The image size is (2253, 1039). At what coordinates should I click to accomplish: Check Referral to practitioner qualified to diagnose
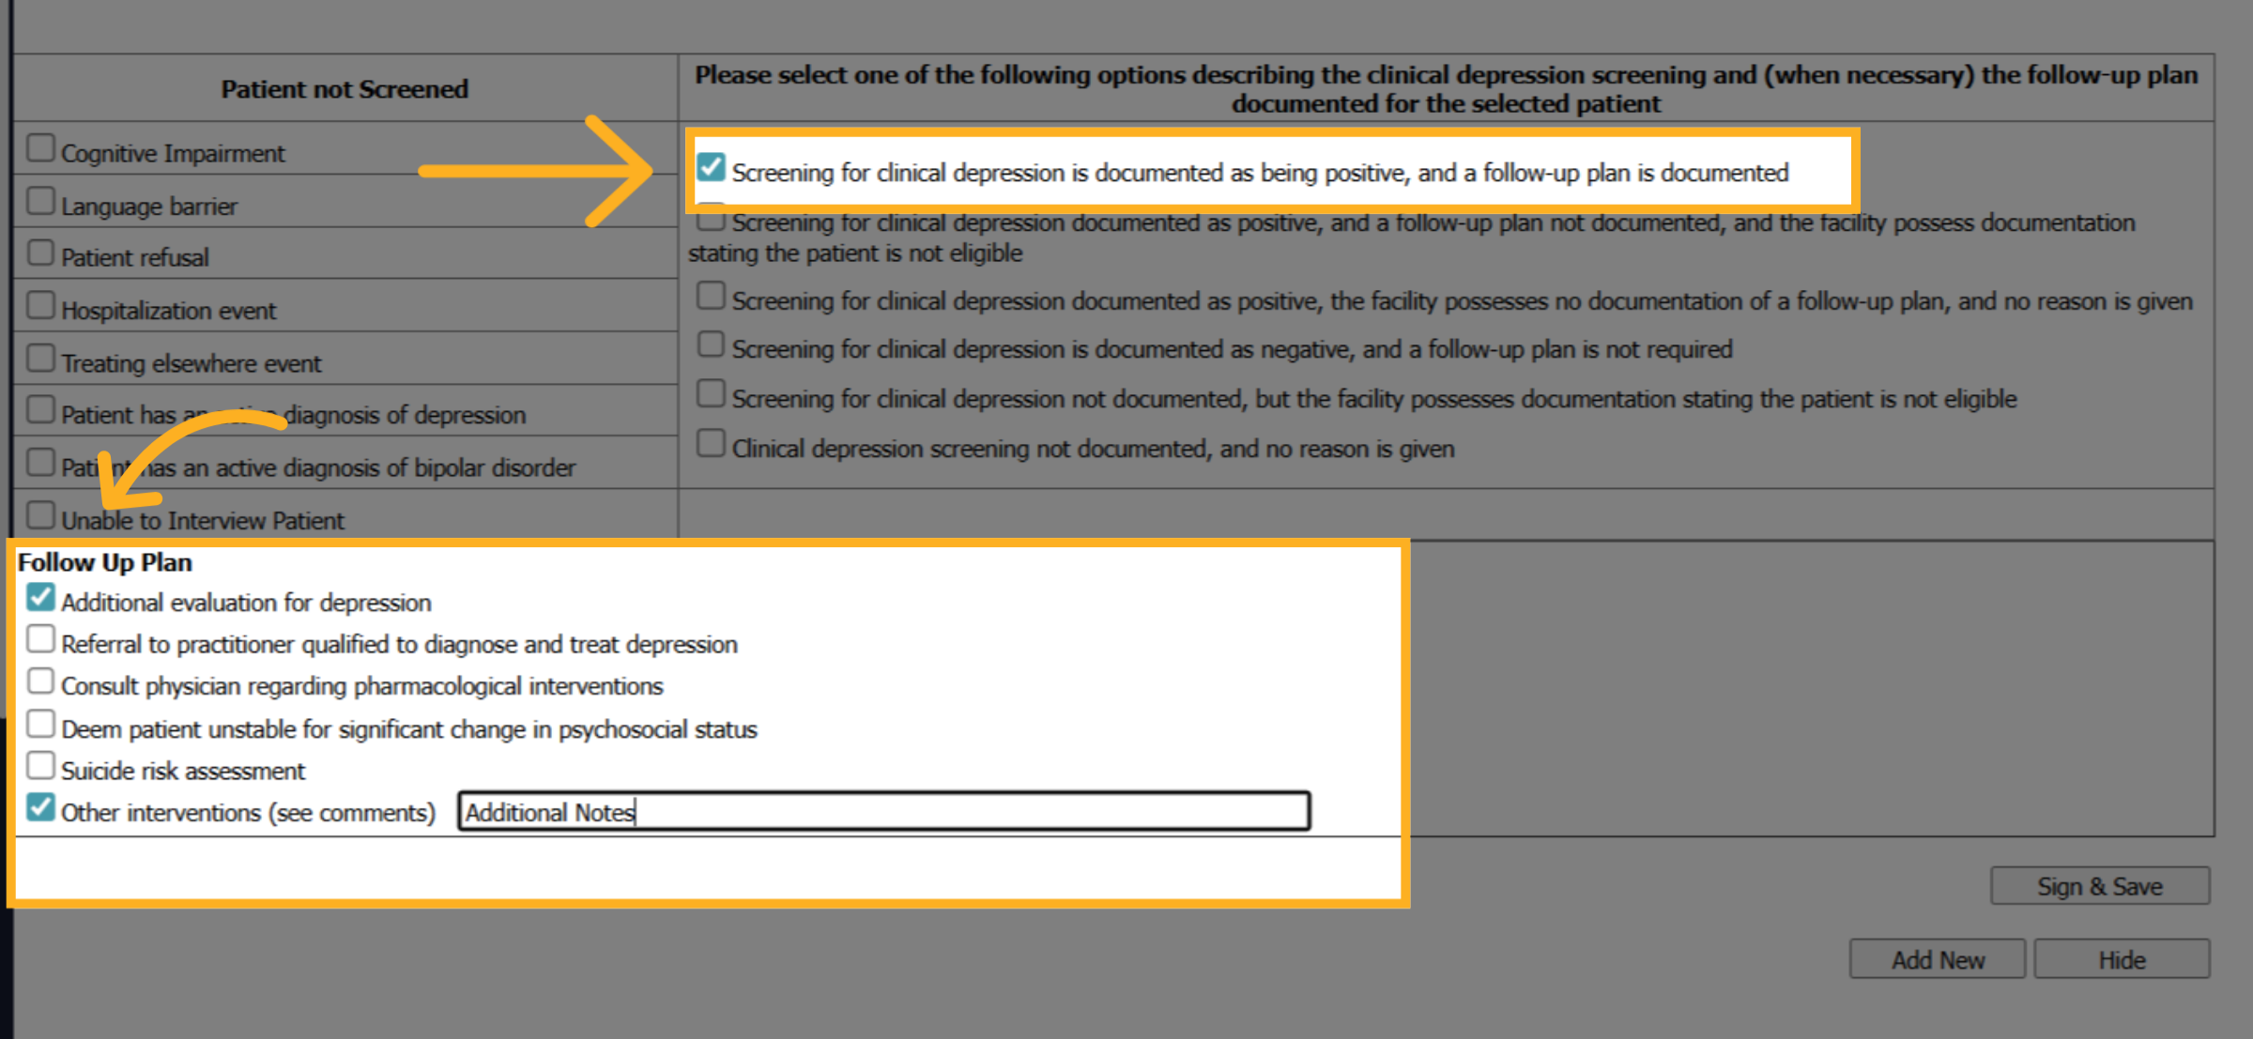[40, 639]
